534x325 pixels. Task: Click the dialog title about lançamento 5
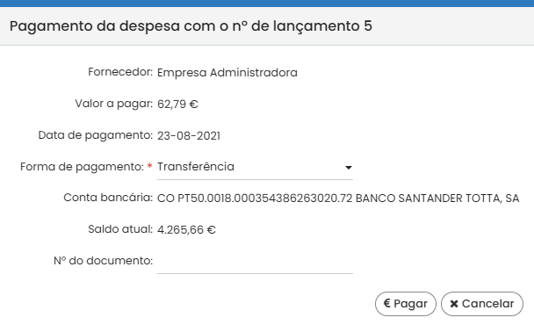[191, 26]
